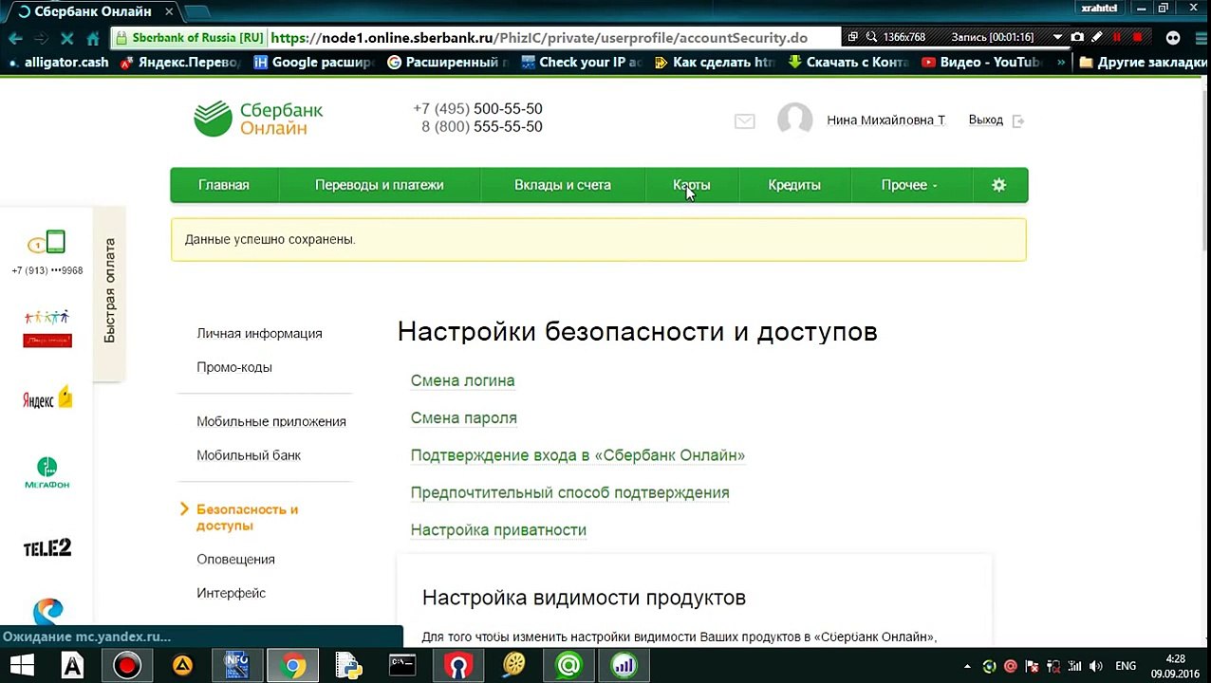Click Смена пароля link
This screenshot has width=1211, height=683.
point(463,418)
